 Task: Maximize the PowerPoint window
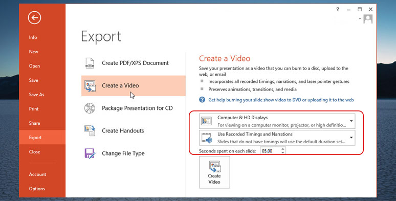pyautogui.click(x=360, y=9)
